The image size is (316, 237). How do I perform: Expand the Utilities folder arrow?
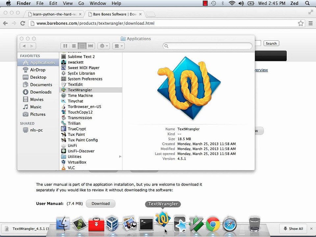click(x=120, y=157)
